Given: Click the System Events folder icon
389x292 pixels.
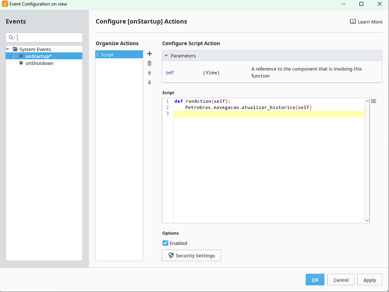Looking at the screenshot, I should coord(15,49).
